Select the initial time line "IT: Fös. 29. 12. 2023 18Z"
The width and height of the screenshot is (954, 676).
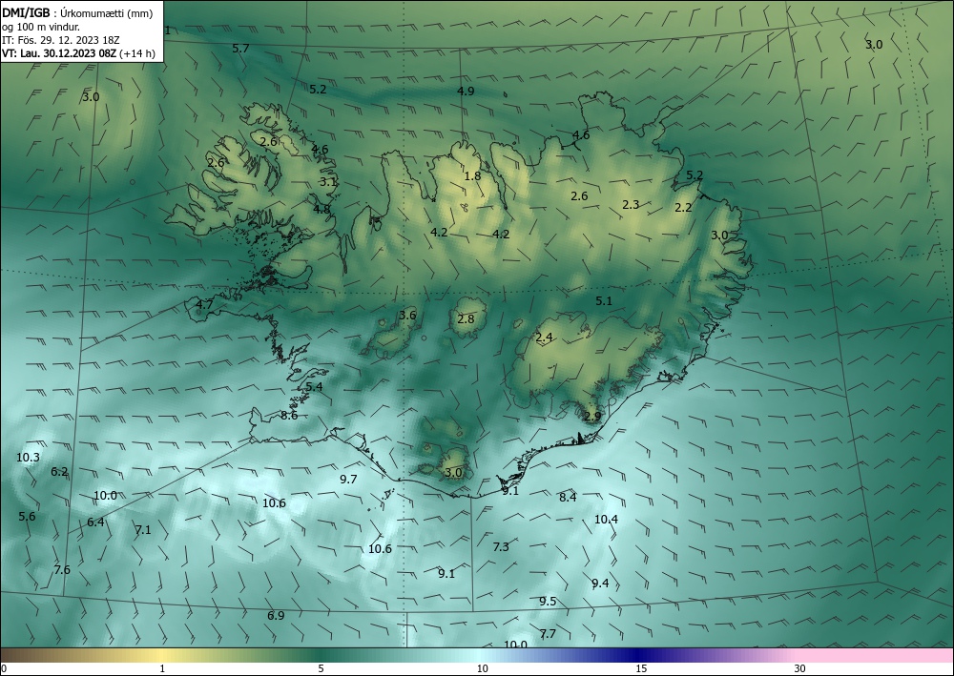(60, 40)
